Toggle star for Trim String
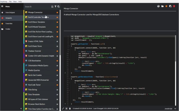179x111 pixels. pyautogui.click(x=57, y=90)
